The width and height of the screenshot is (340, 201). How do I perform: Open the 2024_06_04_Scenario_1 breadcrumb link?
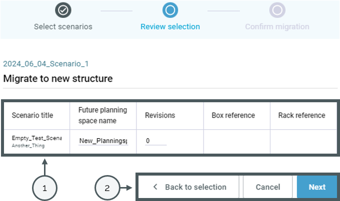(46, 64)
